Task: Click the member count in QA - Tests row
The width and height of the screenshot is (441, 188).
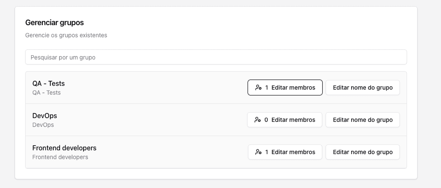Action: coord(266,88)
